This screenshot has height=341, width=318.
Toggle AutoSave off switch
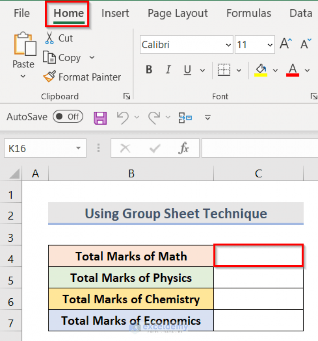(x=68, y=116)
